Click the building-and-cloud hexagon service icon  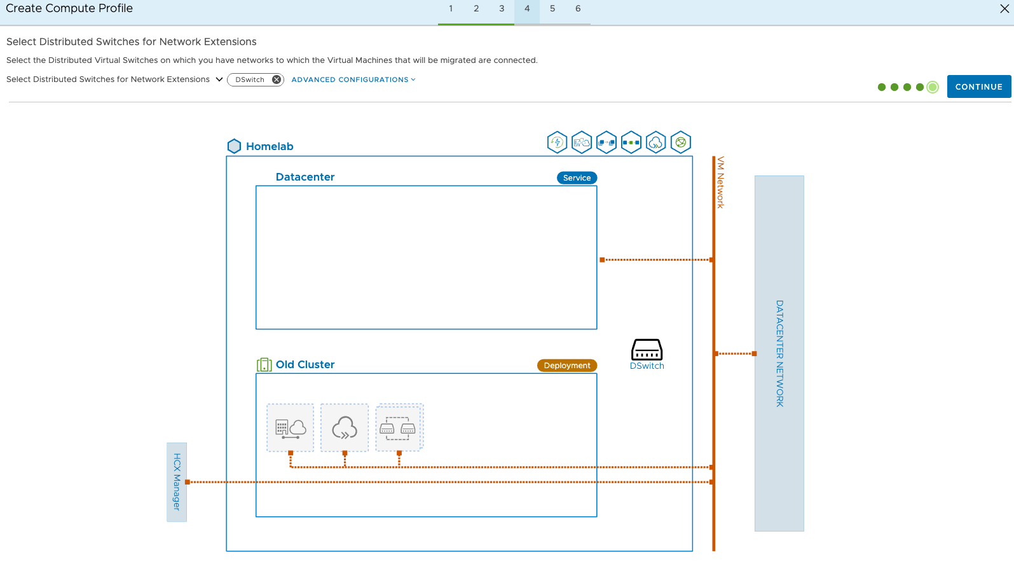click(x=582, y=142)
